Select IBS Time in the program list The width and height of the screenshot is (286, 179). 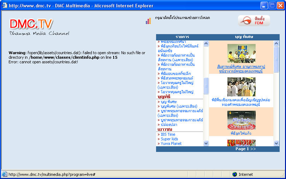(x=168, y=134)
